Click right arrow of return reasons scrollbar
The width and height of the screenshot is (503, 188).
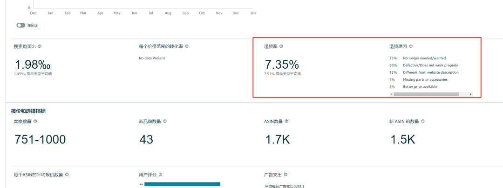click(x=471, y=94)
